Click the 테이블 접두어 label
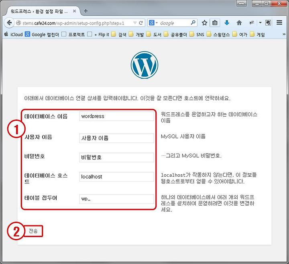Screen dimensions: 289x264 click(41, 198)
